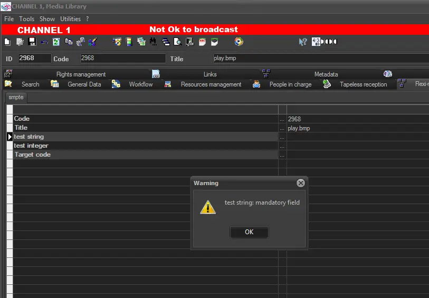
Task: Click the ellipsis button beside Target code
Action: click(282, 155)
